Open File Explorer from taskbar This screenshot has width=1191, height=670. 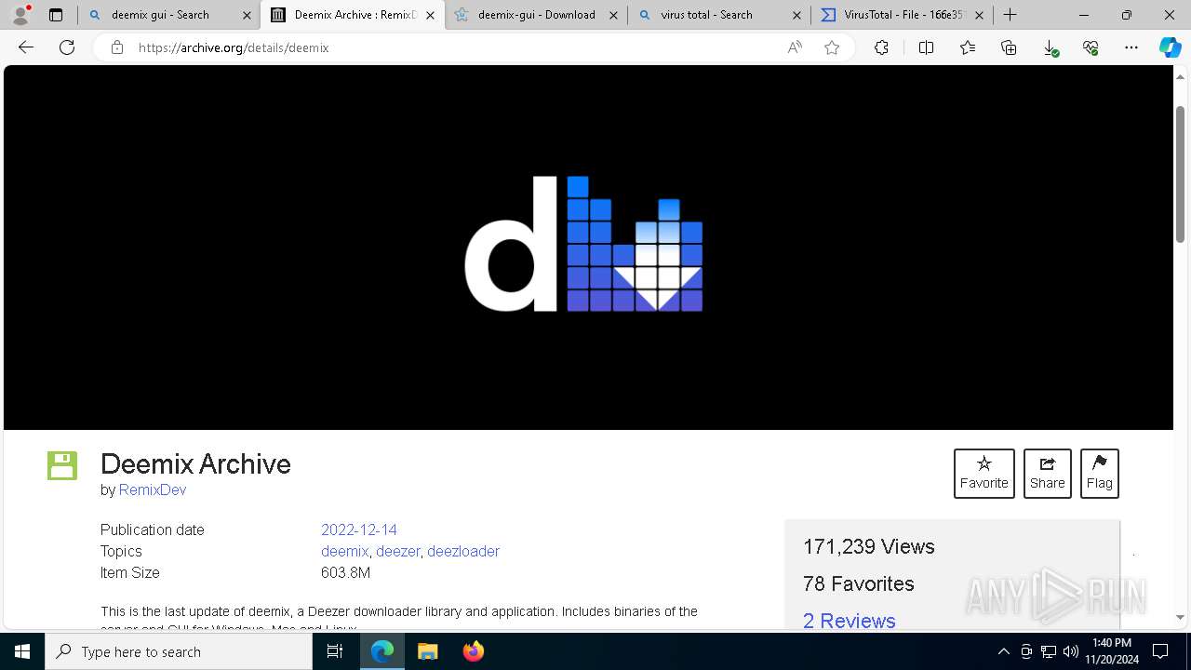point(427,651)
